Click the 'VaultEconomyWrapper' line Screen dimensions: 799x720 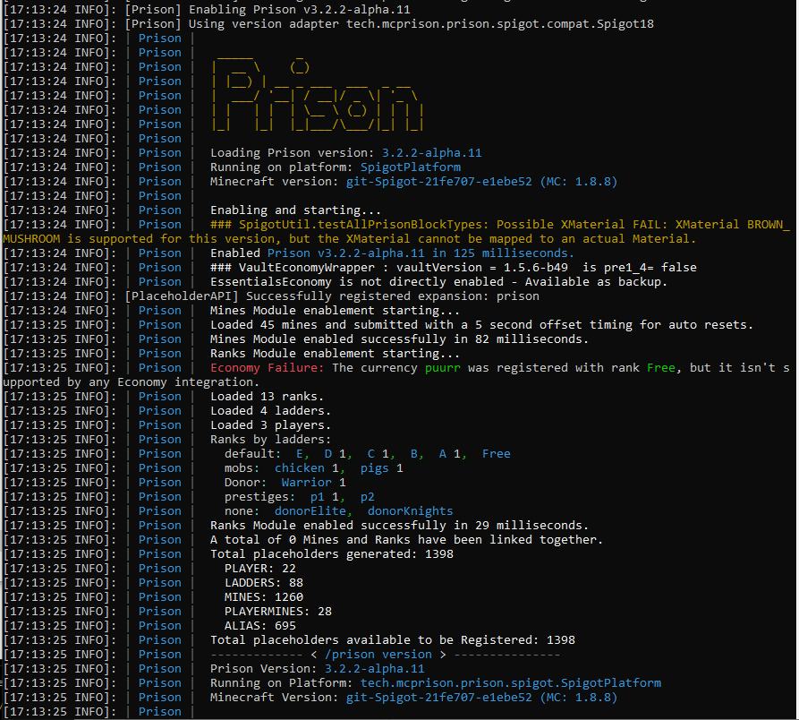point(453,267)
